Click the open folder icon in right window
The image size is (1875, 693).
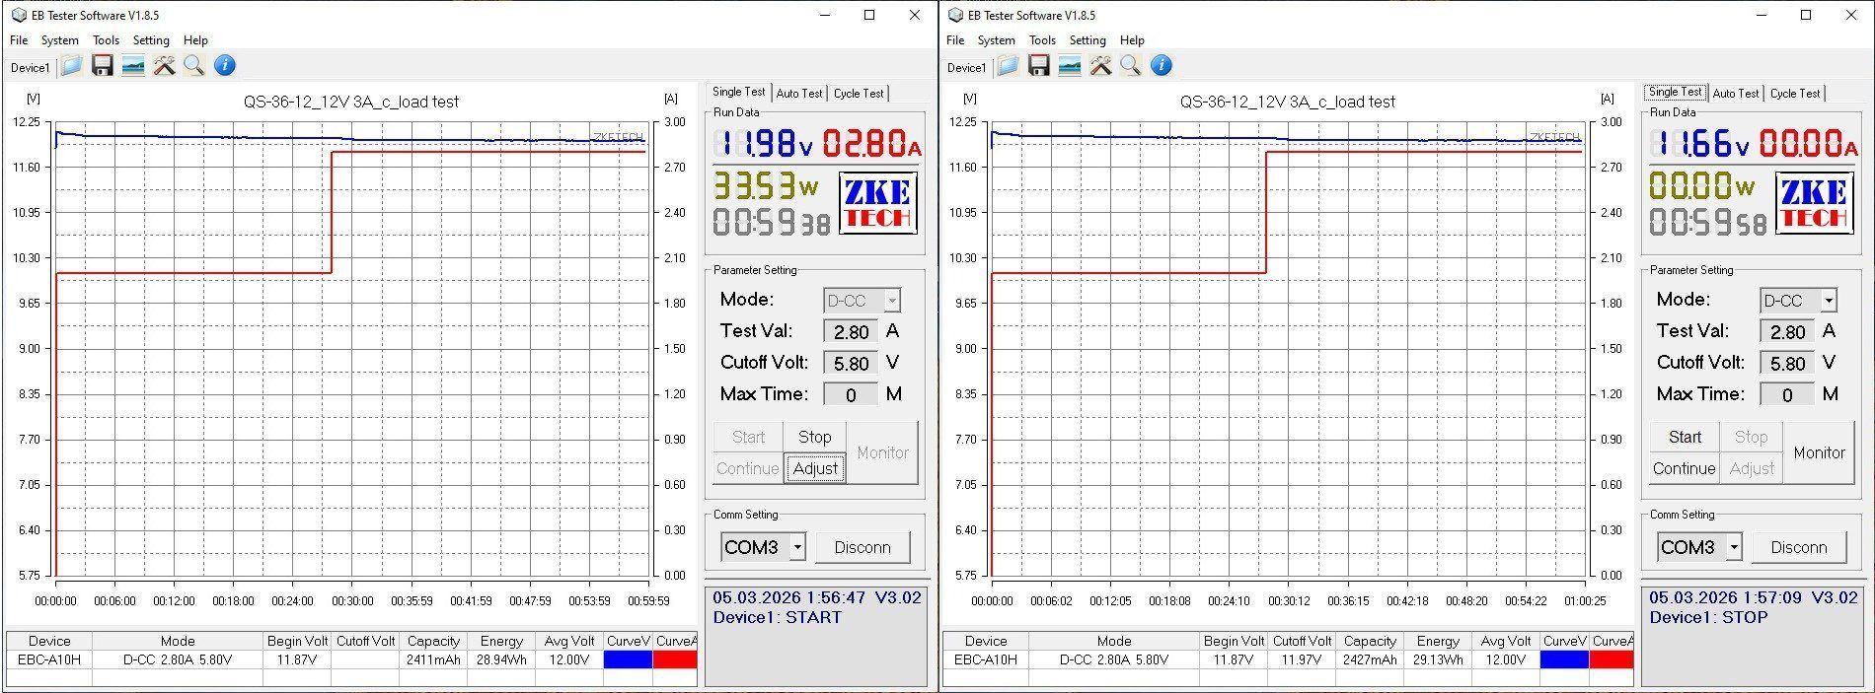1008,66
